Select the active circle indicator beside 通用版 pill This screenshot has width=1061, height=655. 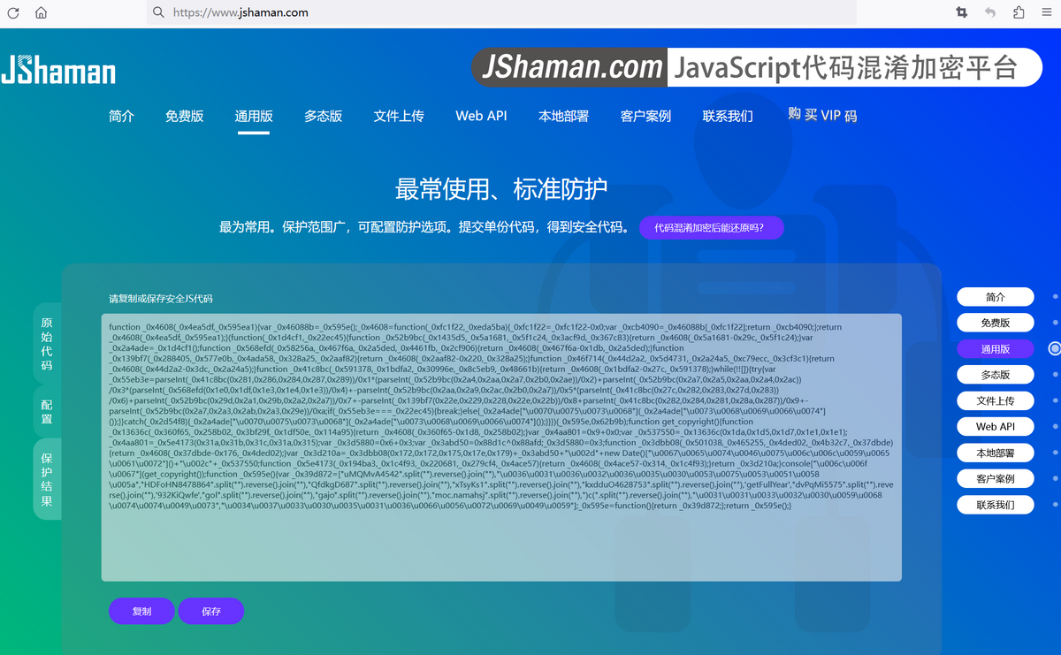(x=1055, y=349)
